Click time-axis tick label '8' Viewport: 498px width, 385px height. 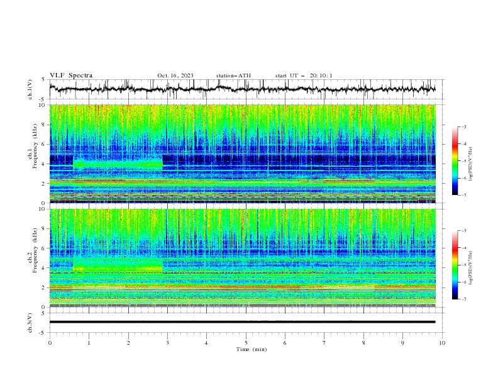[x=363, y=343]
